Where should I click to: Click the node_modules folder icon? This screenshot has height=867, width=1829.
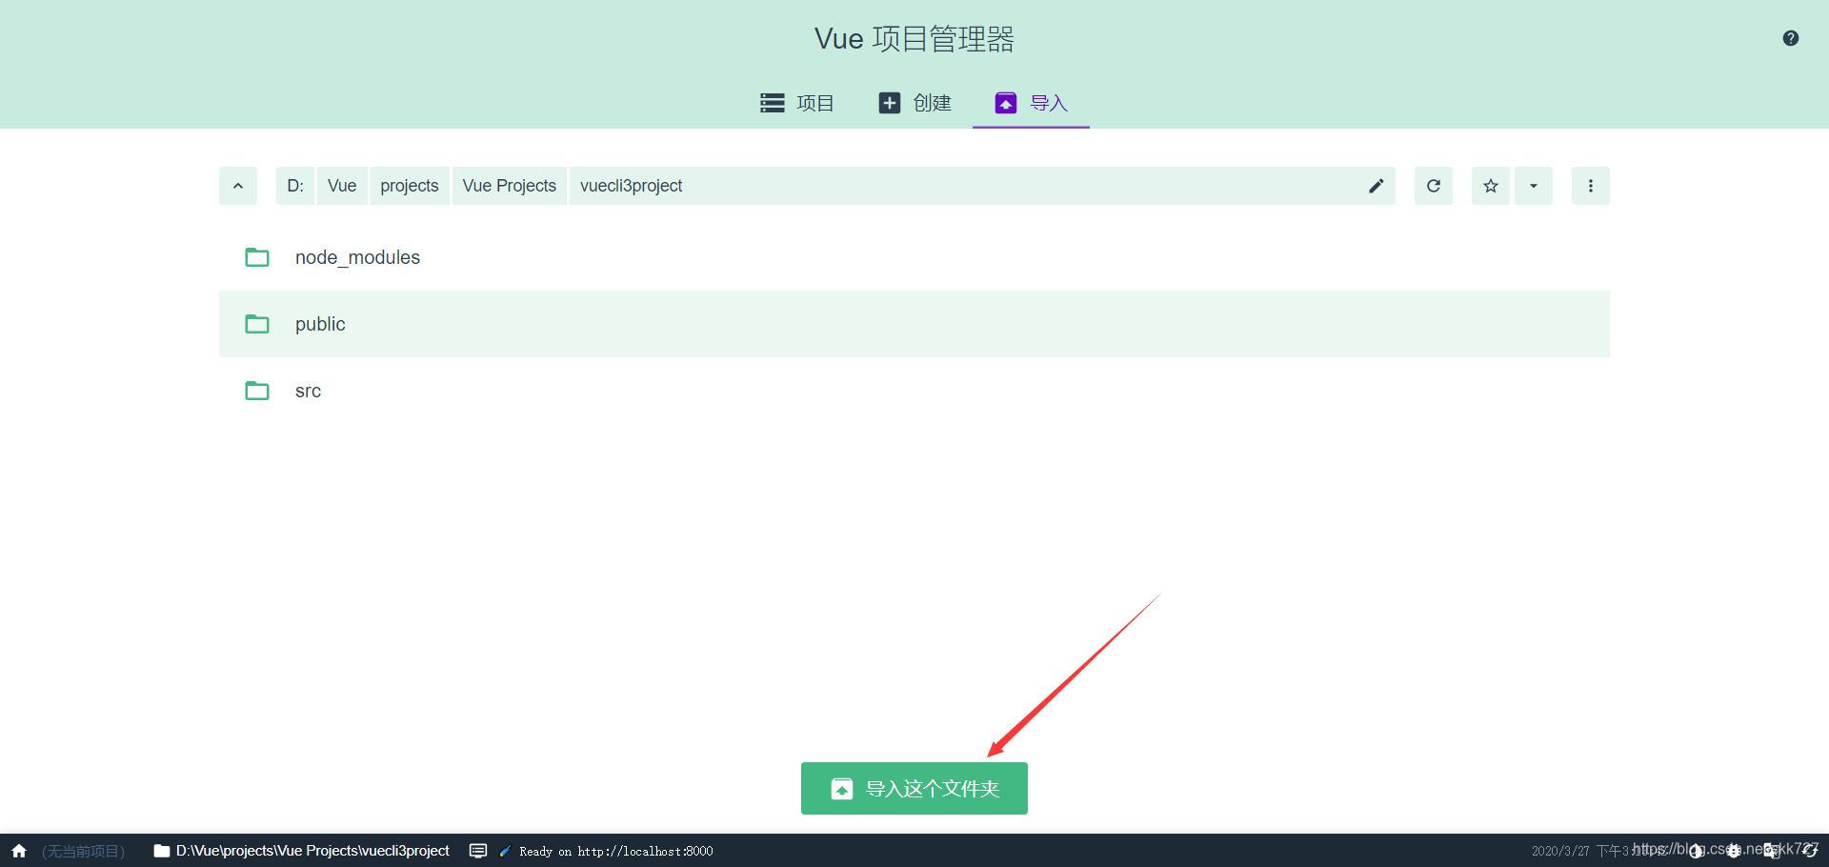coord(257,257)
